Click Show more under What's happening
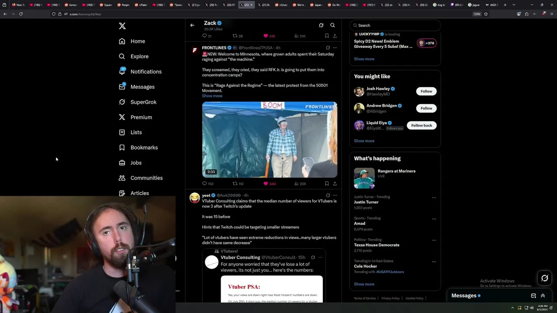Screen dimensions: 557x313 364,284
